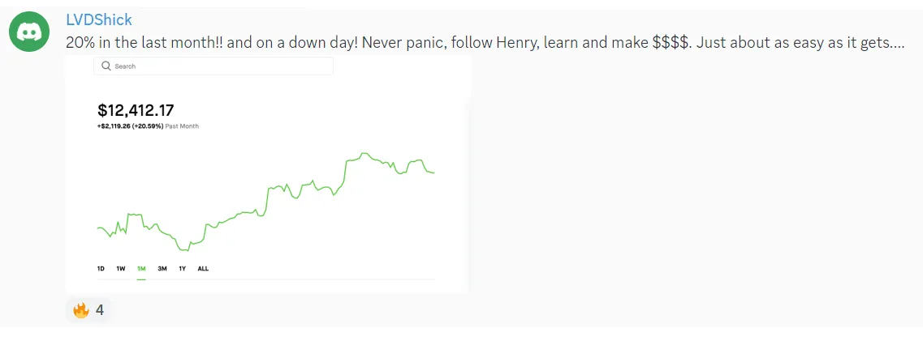This screenshot has height=345, width=923.
Task: Click the $12,412.17 portfolio value
Action: pyautogui.click(x=136, y=110)
